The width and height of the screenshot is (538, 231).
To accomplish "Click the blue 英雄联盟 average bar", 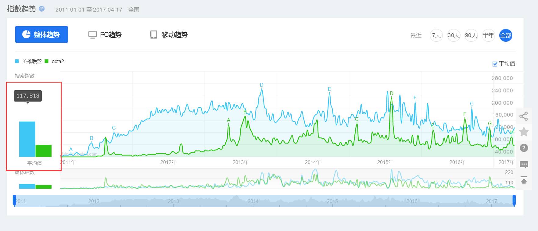I will (27, 139).
